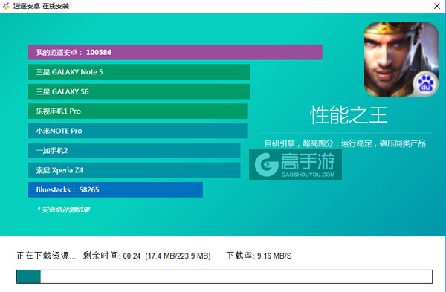446x292 pixels.
Task: Click the 正在下载资源 status text
Action: [46, 256]
